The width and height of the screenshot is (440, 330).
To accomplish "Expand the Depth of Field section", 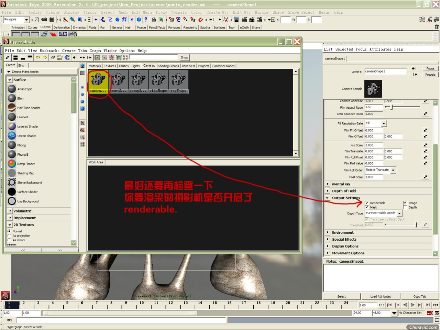I will point(328,191).
